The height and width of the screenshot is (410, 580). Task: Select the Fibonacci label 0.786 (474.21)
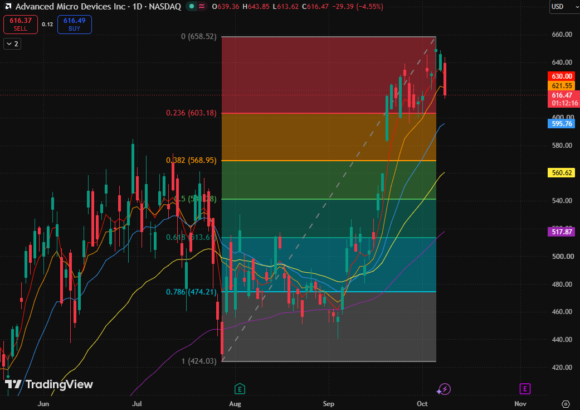click(191, 292)
